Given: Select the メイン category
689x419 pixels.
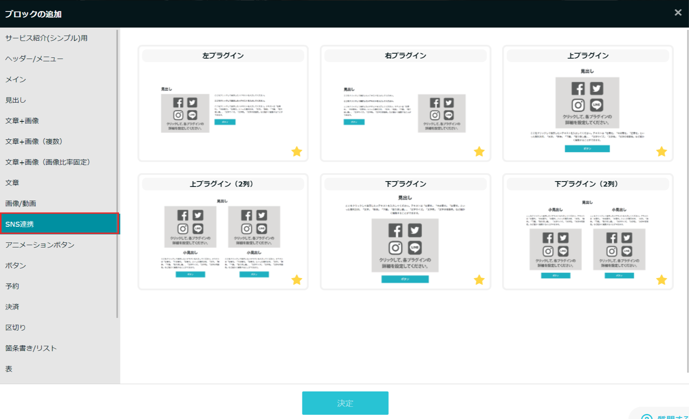Looking at the screenshot, I should coord(58,79).
